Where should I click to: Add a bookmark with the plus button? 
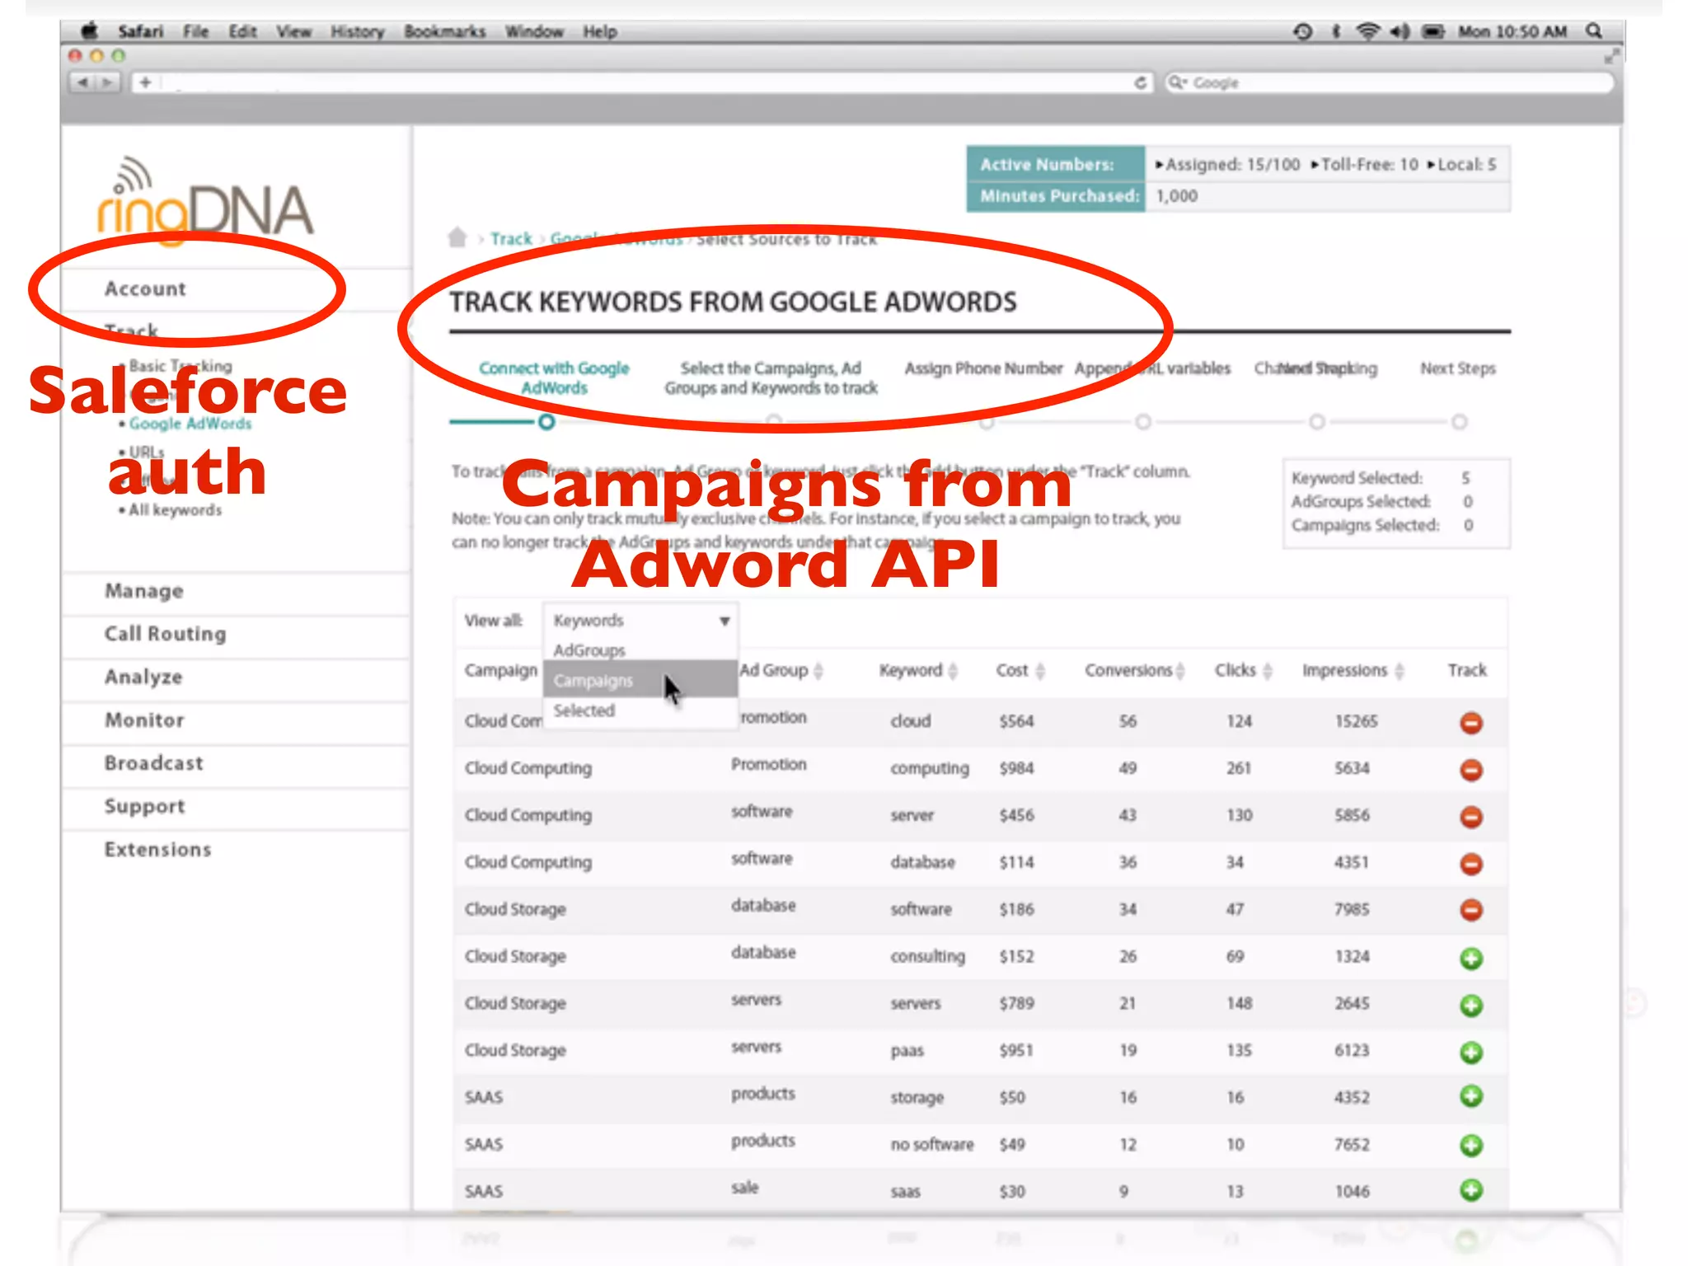pos(145,82)
